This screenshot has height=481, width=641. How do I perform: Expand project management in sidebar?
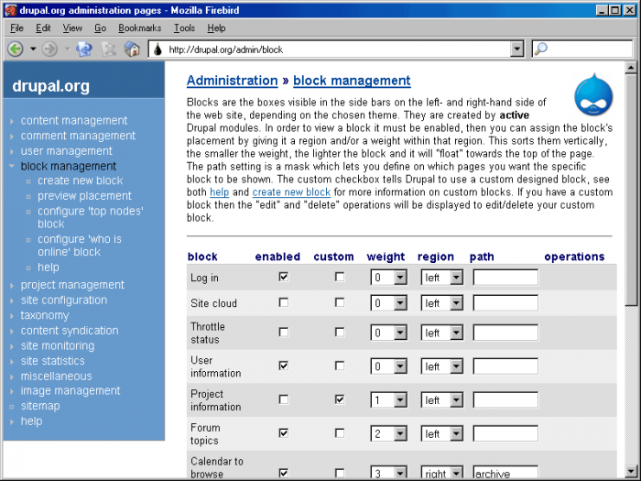coord(72,285)
